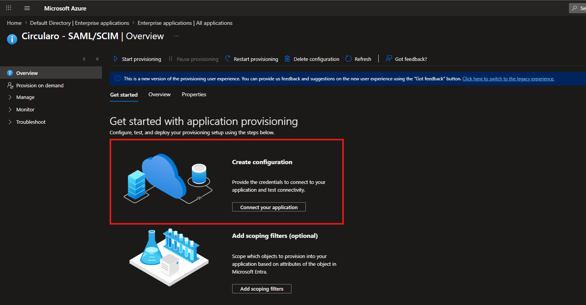Viewport: 586px width, 305px height.
Task: Click the Delete configuration trash icon
Action: coord(287,59)
